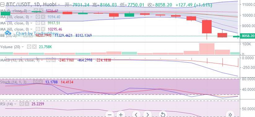
Task: Open Volume (20) settings gear
Action: point(29,47)
